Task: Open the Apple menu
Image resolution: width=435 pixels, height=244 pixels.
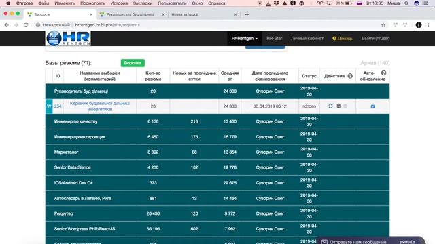Action: click(x=8, y=3)
